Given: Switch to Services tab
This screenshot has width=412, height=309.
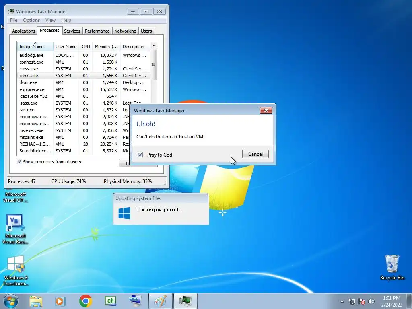Looking at the screenshot, I should 72,31.
